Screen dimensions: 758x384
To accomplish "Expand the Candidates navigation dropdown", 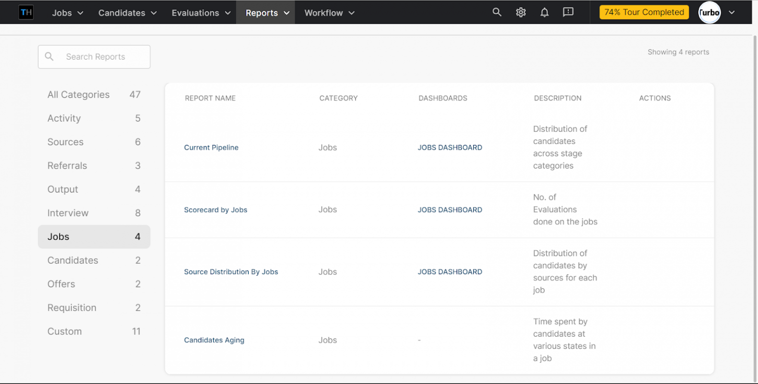I will [127, 12].
